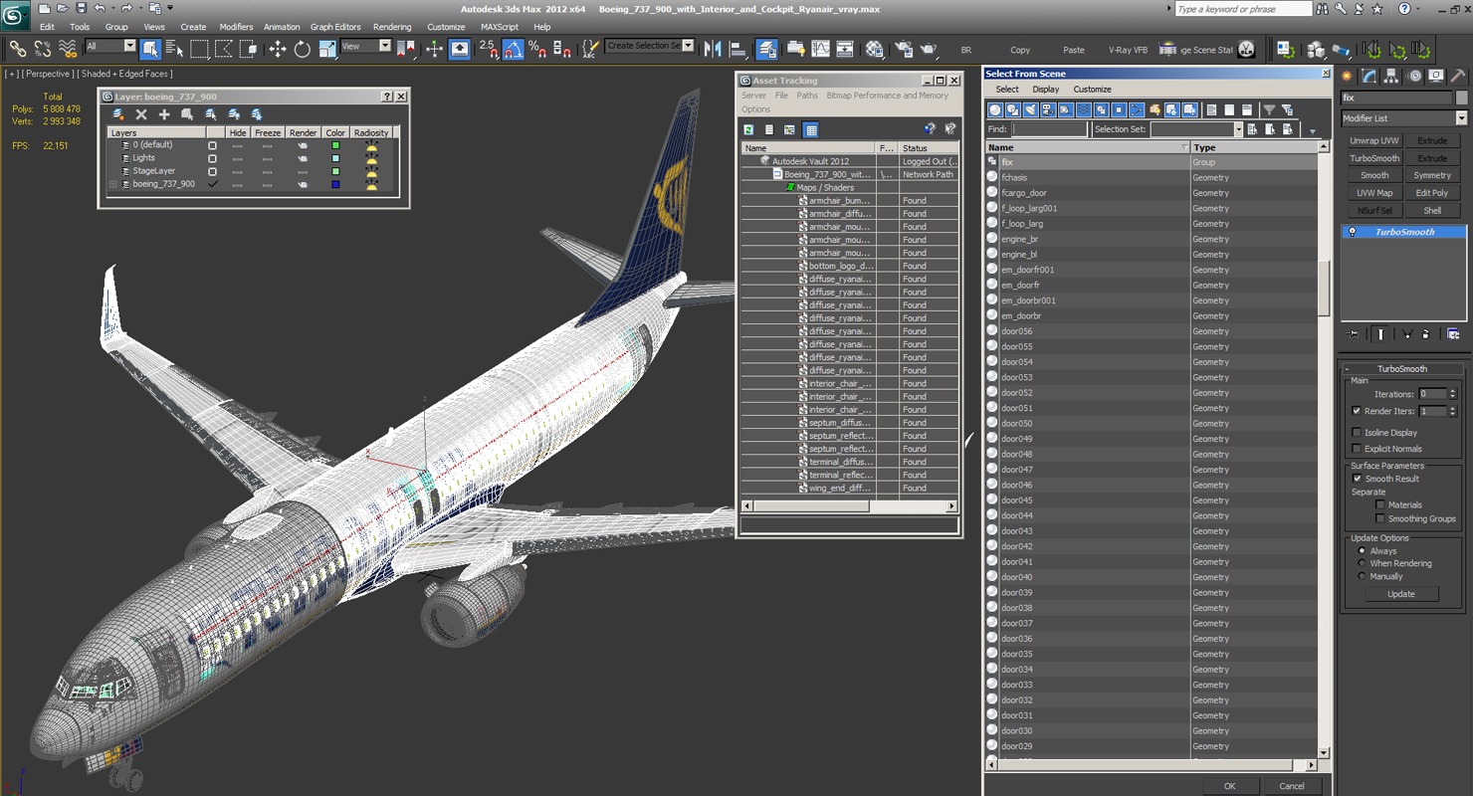Uncheck the Smooth Result checkbox

pyautogui.click(x=1357, y=479)
